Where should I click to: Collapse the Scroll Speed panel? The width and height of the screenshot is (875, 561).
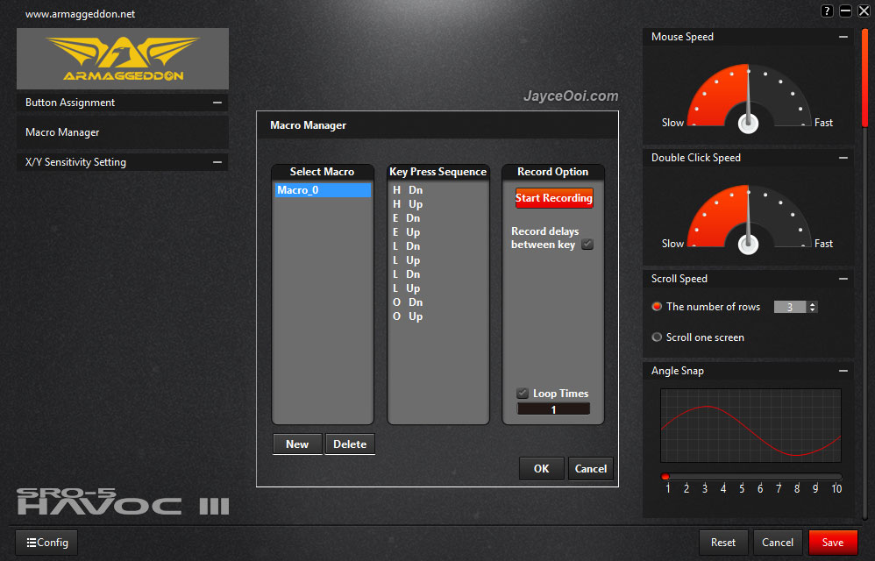[843, 279]
